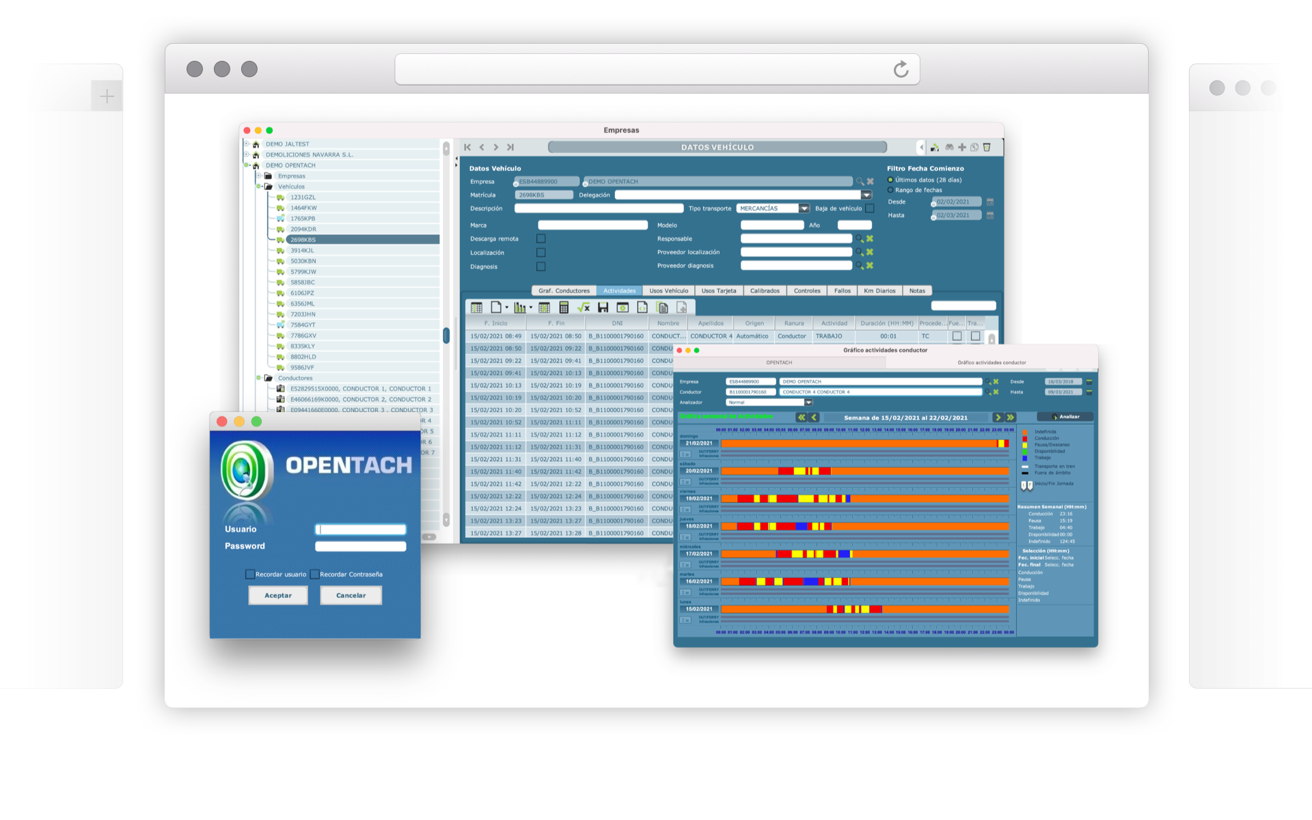The image size is (1312, 820).
Task: Click bar chart icon in activities toolbar
Action: (521, 307)
